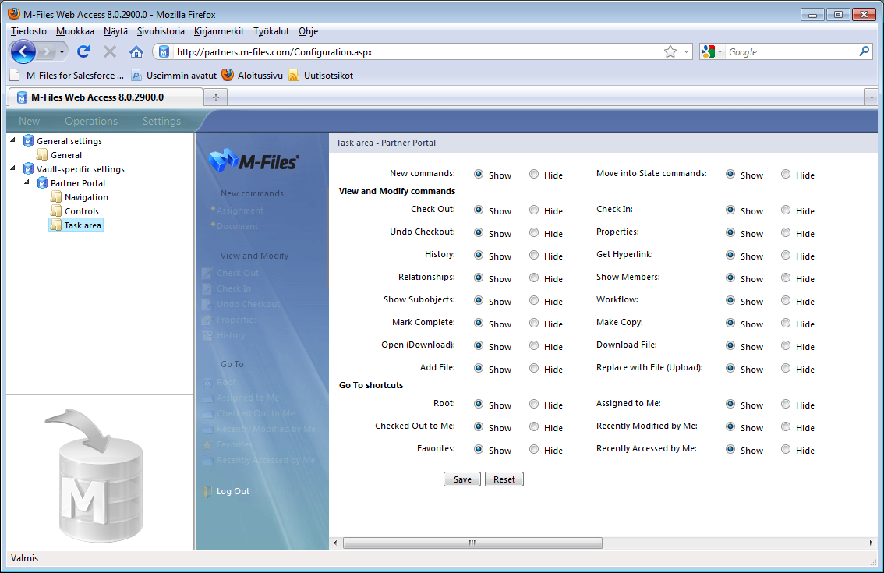This screenshot has width=884, height=573.
Task: Click the Log Out link
Action: [x=233, y=491]
